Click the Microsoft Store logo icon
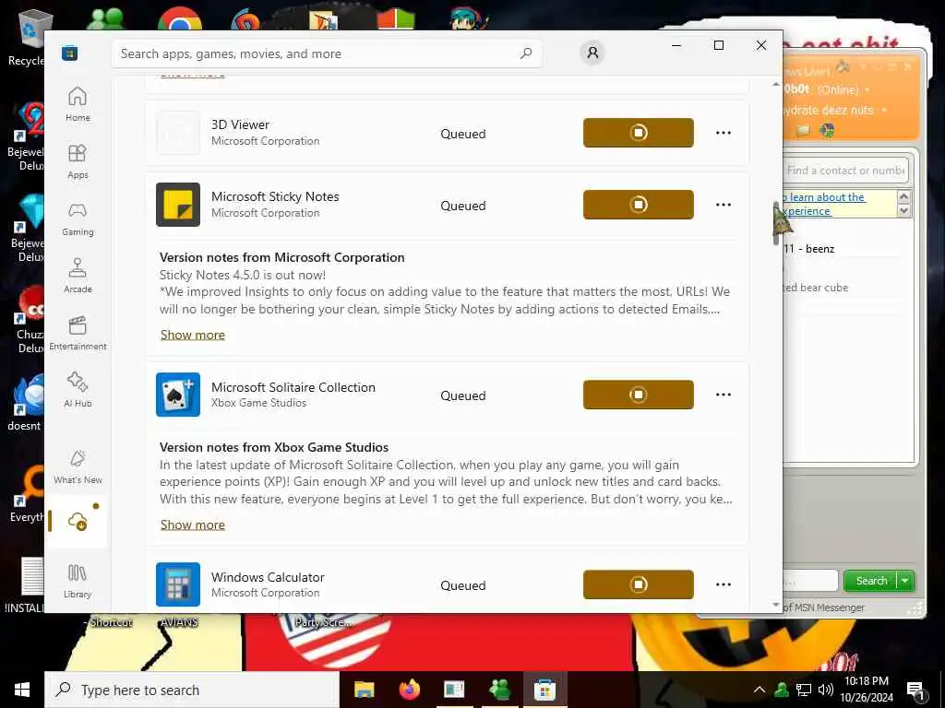945x708 pixels. click(x=69, y=53)
